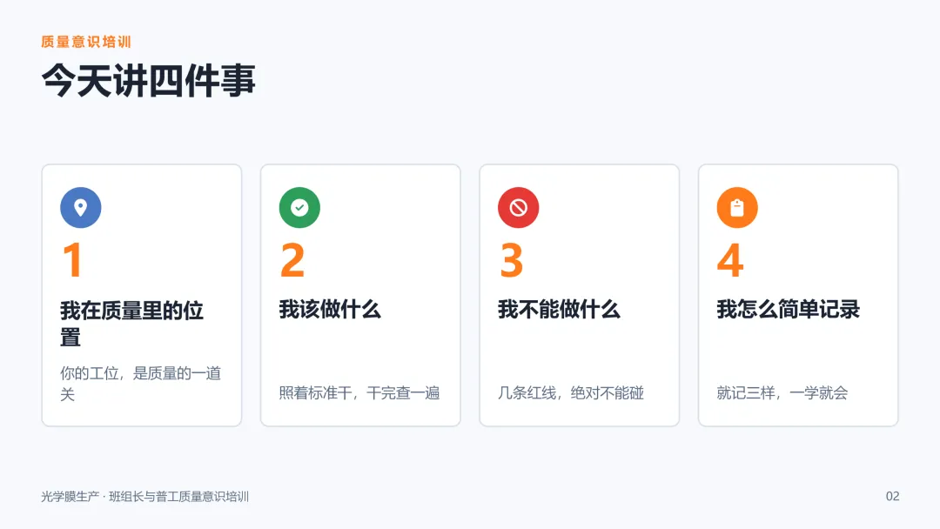This screenshot has height=529, width=940.
Task: Click the orange label 质量意识培训
Action: pyautogui.click(x=85, y=42)
